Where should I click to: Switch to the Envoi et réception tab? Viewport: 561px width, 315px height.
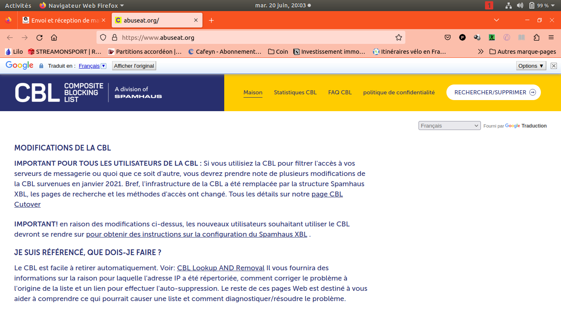pyautogui.click(x=62, y=21)
